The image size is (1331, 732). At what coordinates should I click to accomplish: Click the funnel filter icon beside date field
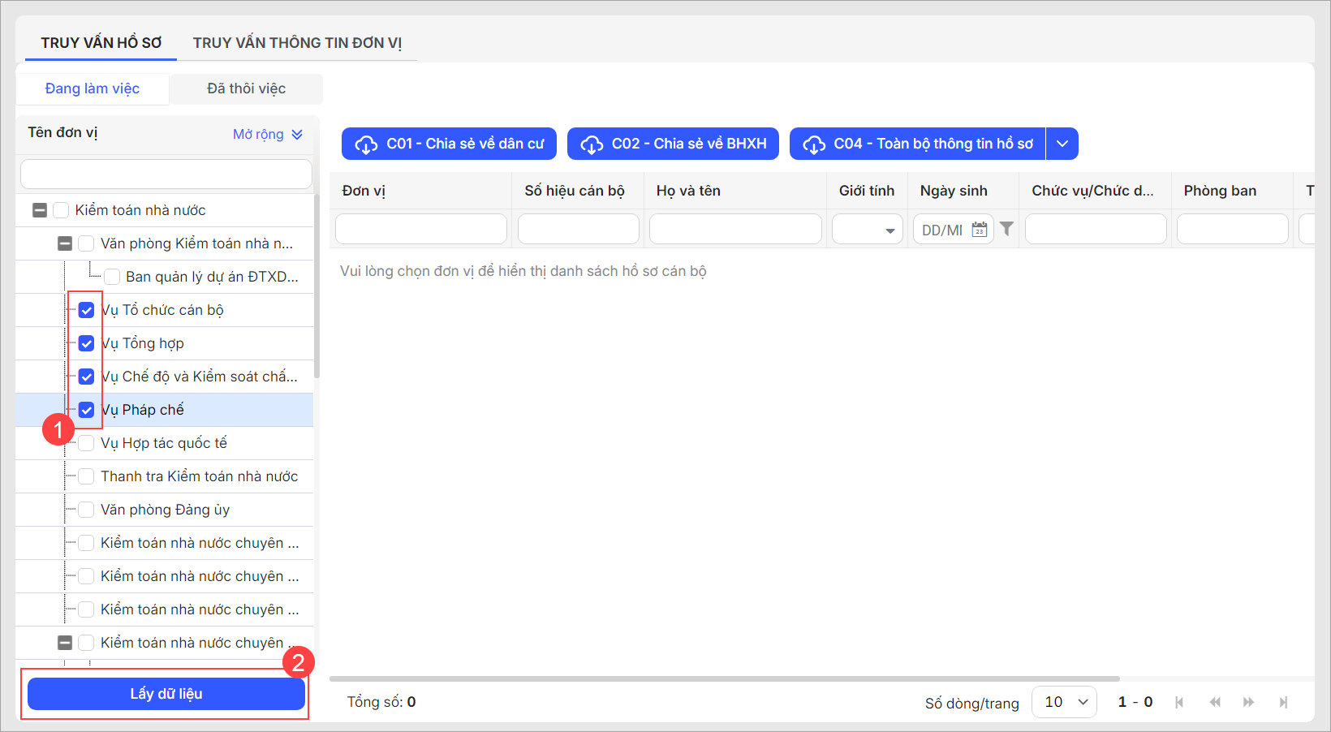(x=1006, y=230)
